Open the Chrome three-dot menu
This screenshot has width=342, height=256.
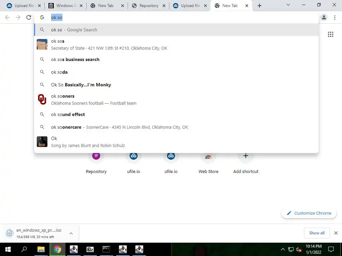point(335,17)
